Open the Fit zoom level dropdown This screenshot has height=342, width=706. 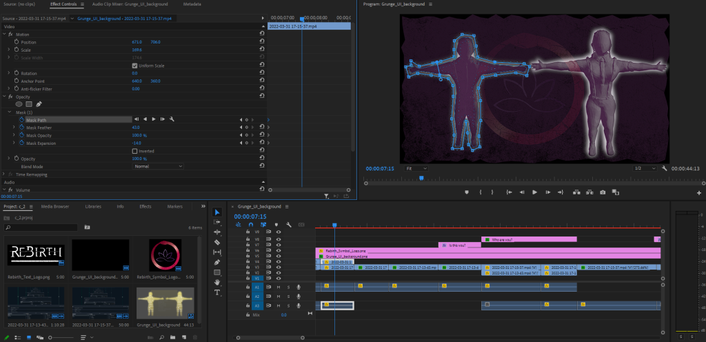pyautogui.click(x=416, y=168)
